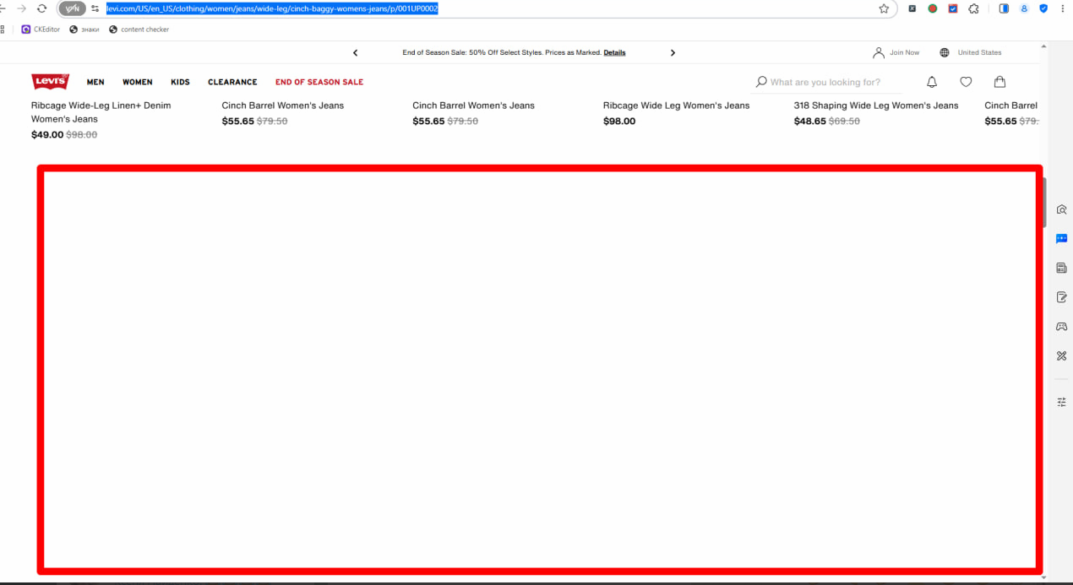Open sidebar game controller icon
Screen dimensions: 1073x585
1062,327
